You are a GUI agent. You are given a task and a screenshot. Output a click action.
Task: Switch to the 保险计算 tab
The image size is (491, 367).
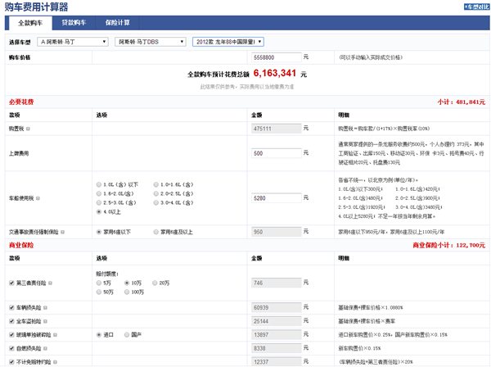pos(117,23)
